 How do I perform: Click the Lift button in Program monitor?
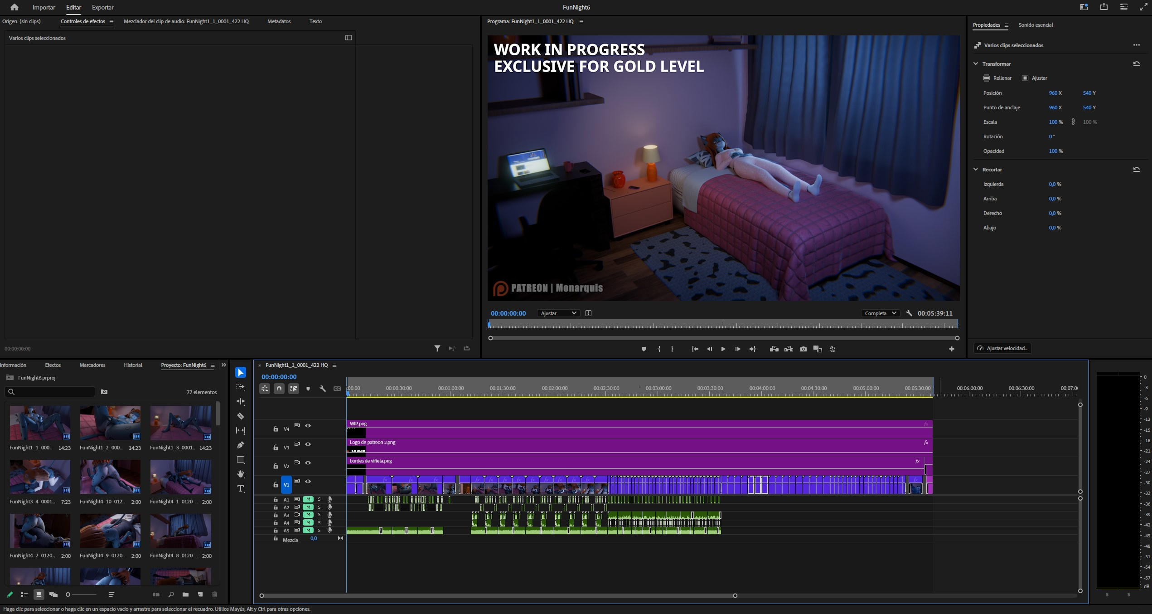point(774,349)
